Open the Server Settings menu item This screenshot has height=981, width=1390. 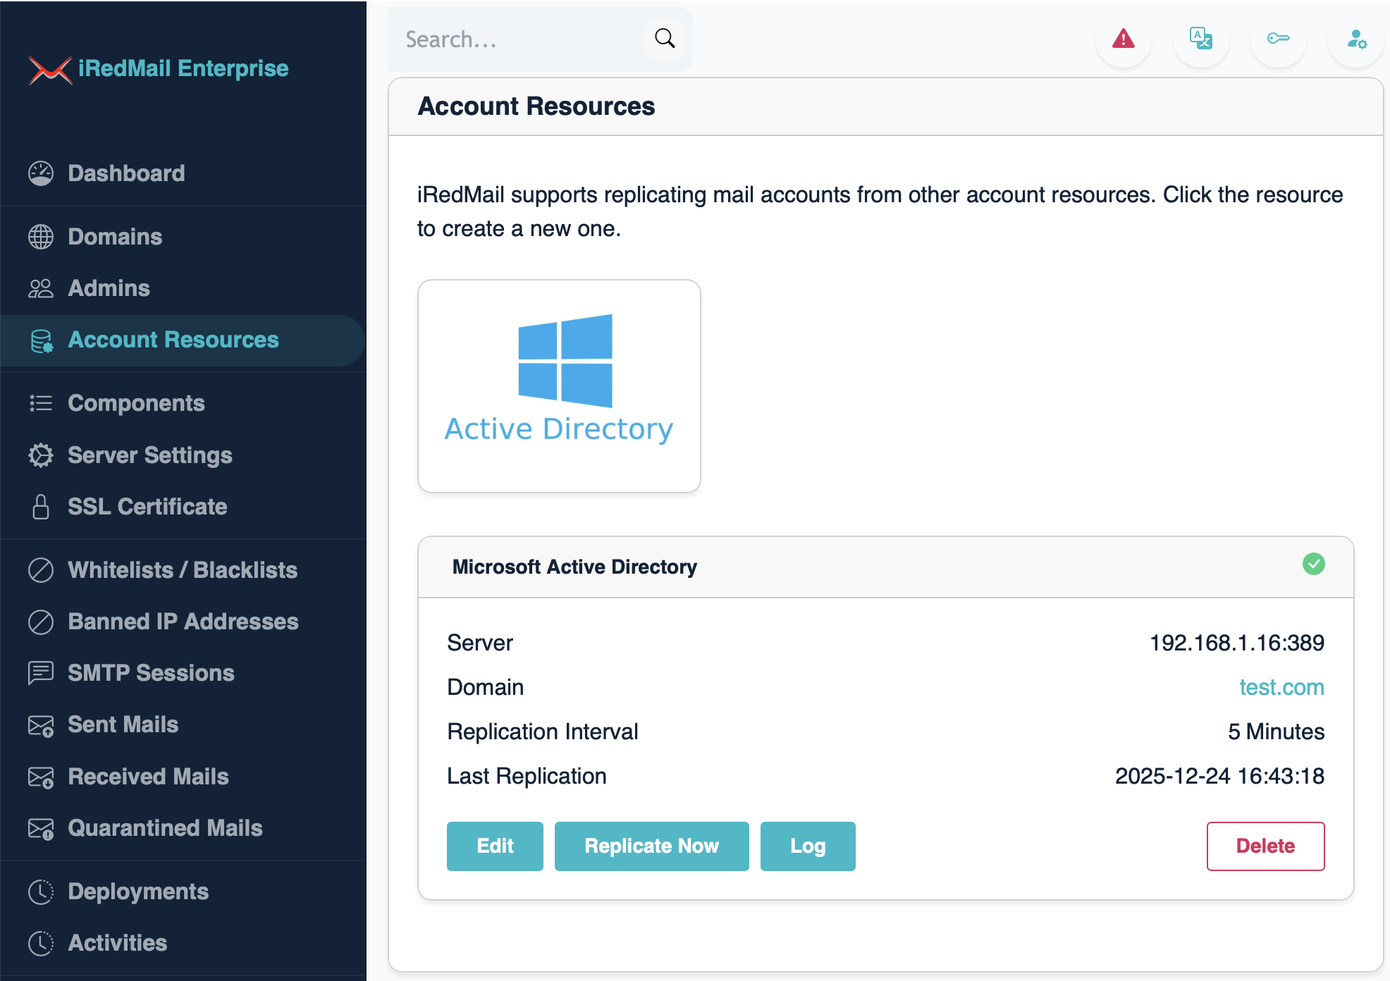coord(149,455)
